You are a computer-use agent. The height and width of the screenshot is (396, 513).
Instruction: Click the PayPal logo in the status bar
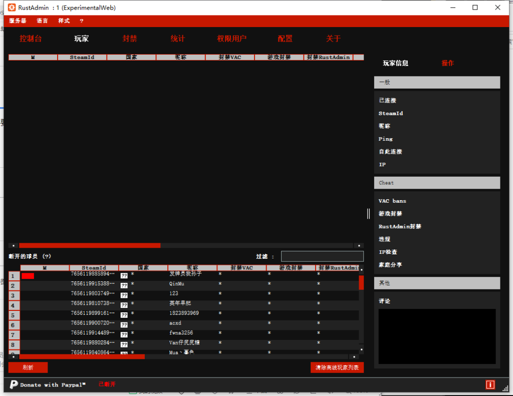(x=14, y=384)
